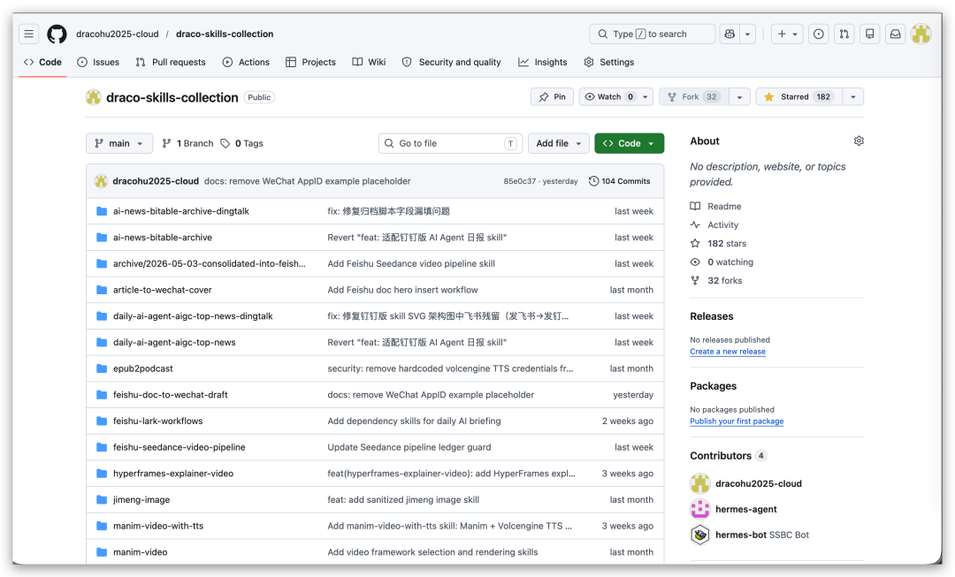Viewport: 955px width, 577px height.
Task: Open the Copilot chat icon
Action: [x=730, y=34]
